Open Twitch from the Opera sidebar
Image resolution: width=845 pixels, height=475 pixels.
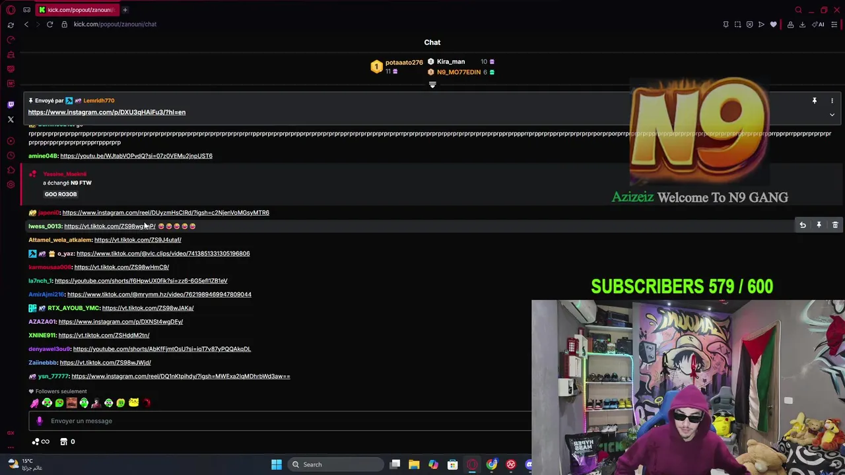[11, 104]
